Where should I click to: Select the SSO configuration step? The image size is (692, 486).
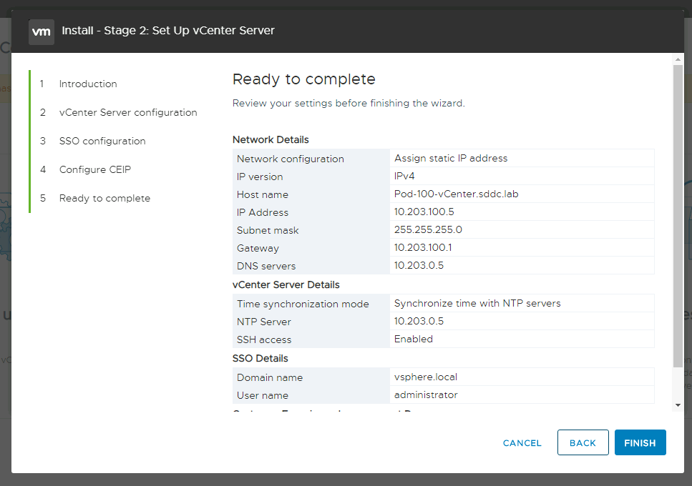(x=102, y=141)
